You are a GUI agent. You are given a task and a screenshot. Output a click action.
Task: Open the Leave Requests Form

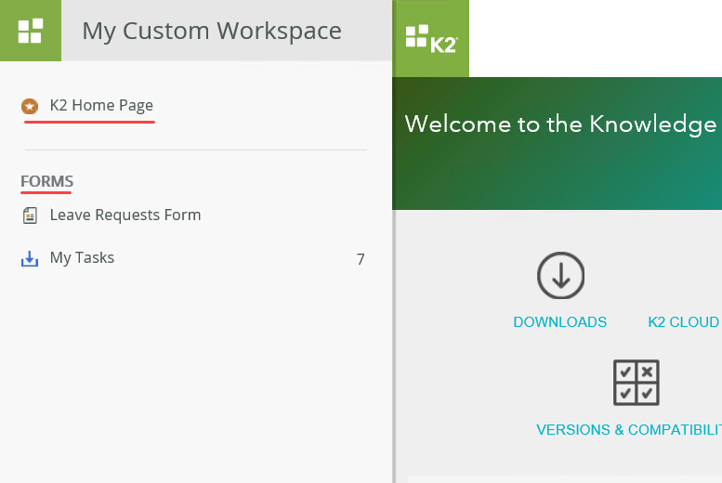coord(125,215)
